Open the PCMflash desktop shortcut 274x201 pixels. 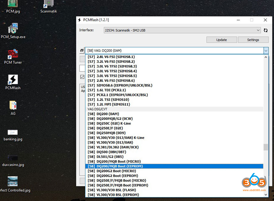(x=13, y=80)
